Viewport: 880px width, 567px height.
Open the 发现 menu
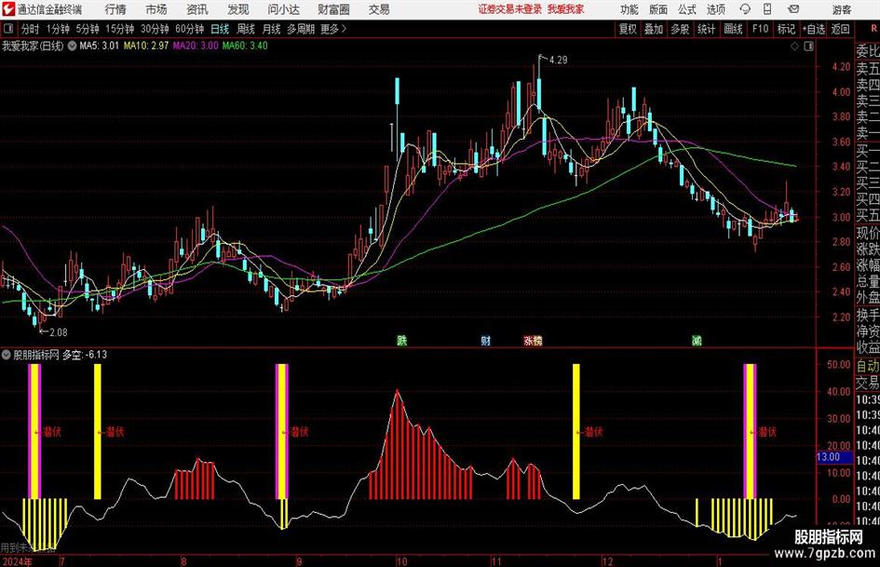coord(238,9)
